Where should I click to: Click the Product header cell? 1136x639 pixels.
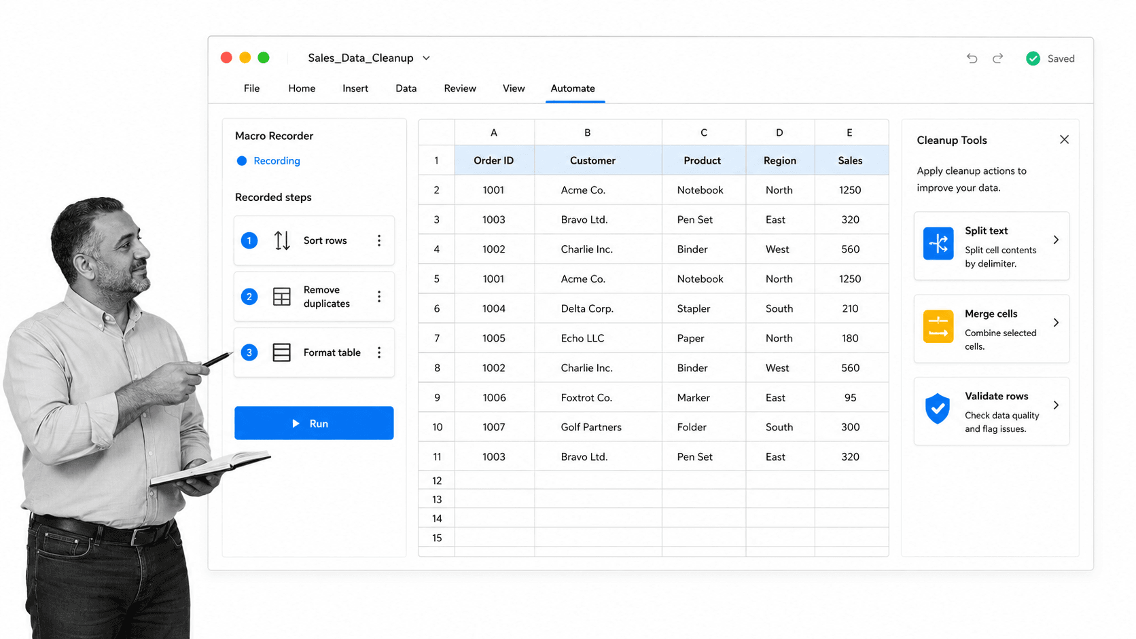pos(703,160)
